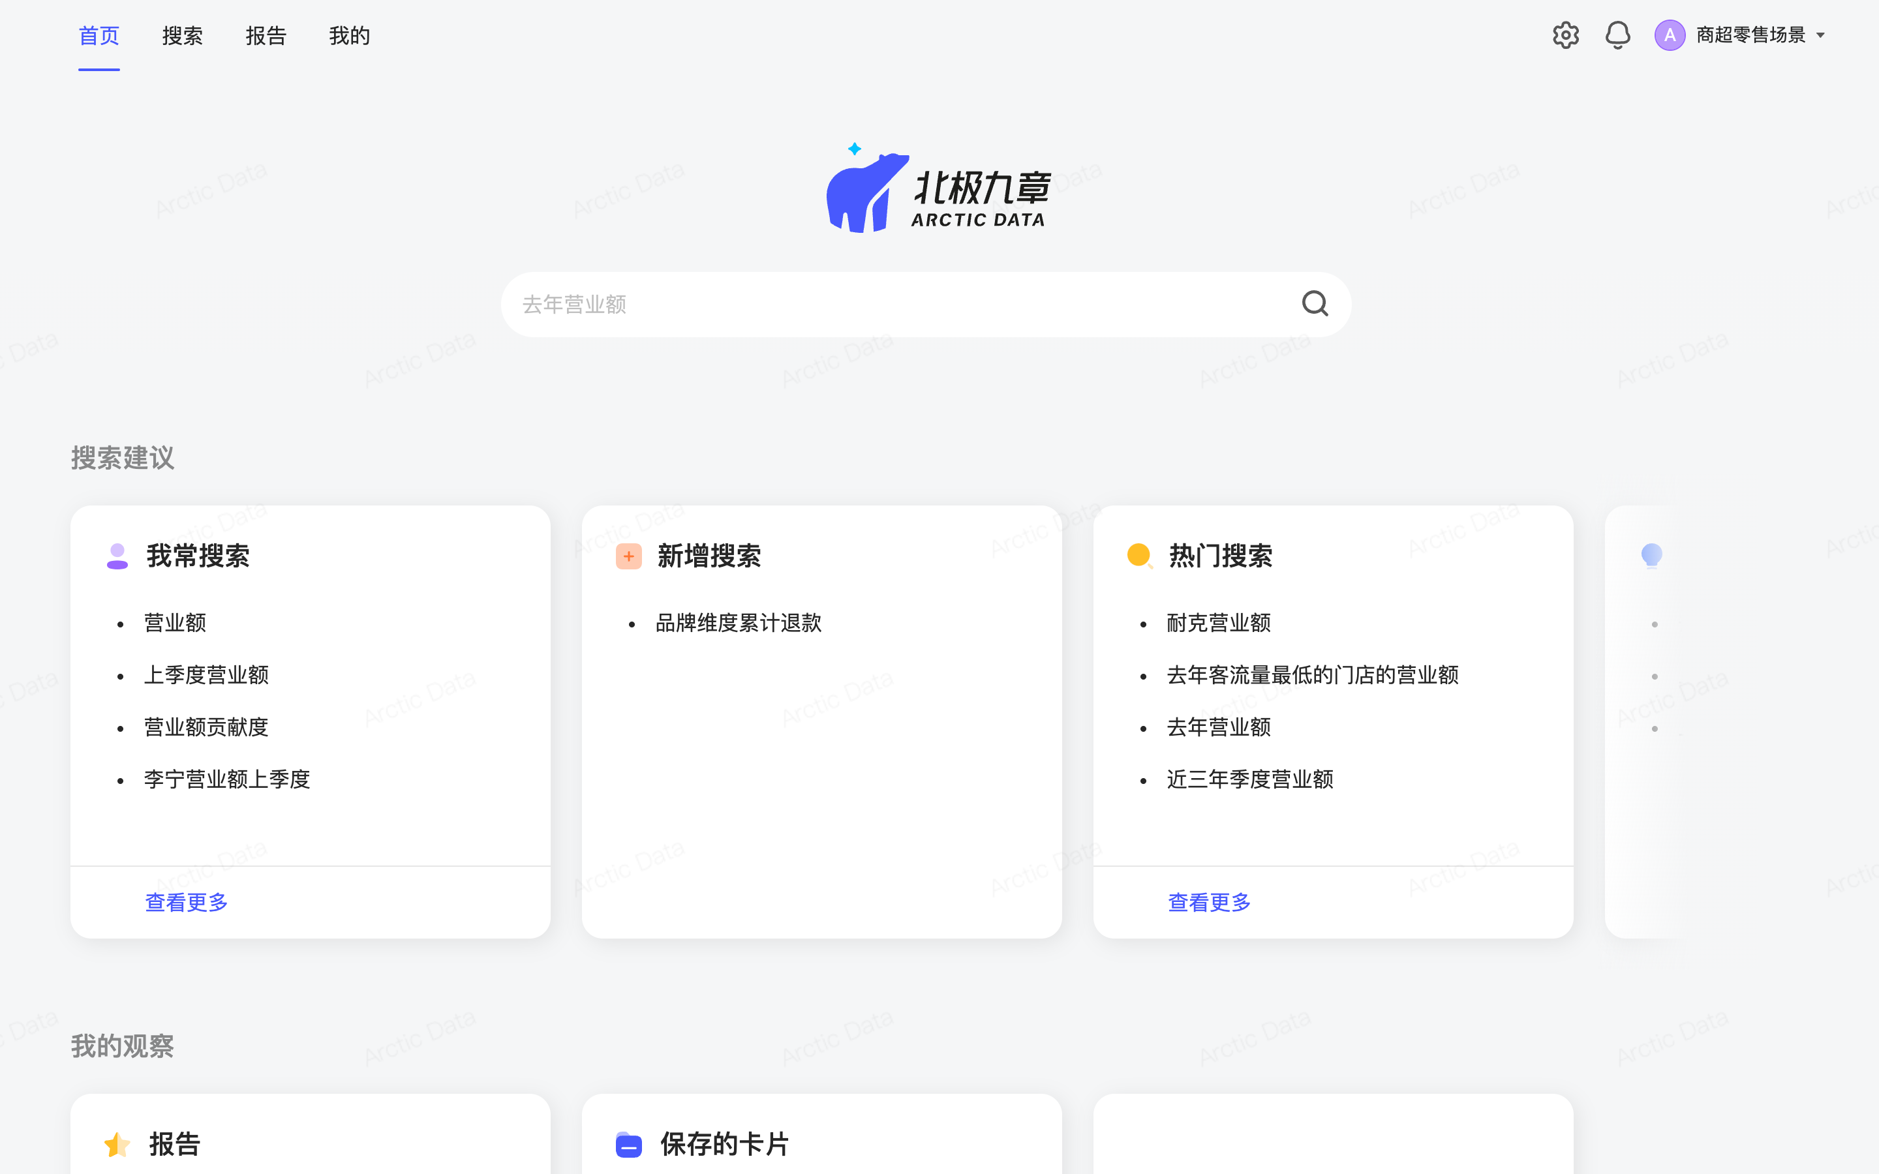Click the 热门搜索 orange magnifier icon

click(x=1139, y=556)
